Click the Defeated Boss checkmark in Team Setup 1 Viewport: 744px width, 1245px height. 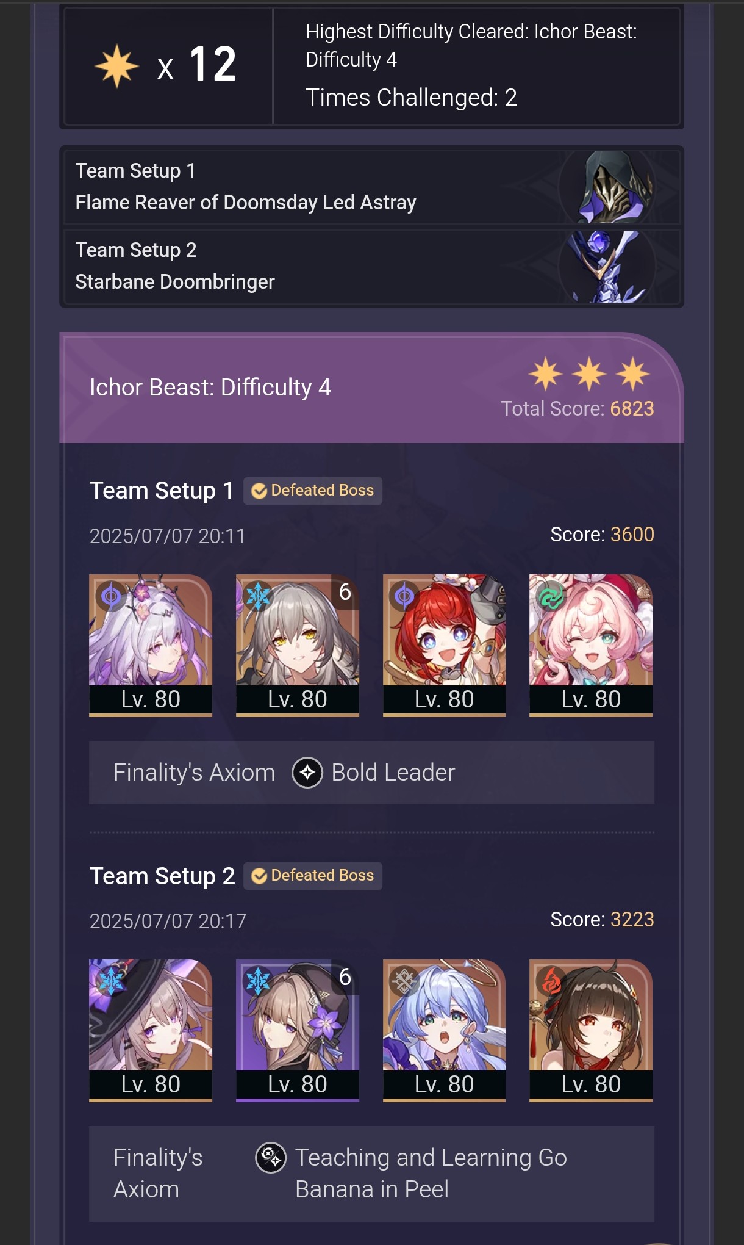point(259,491)
